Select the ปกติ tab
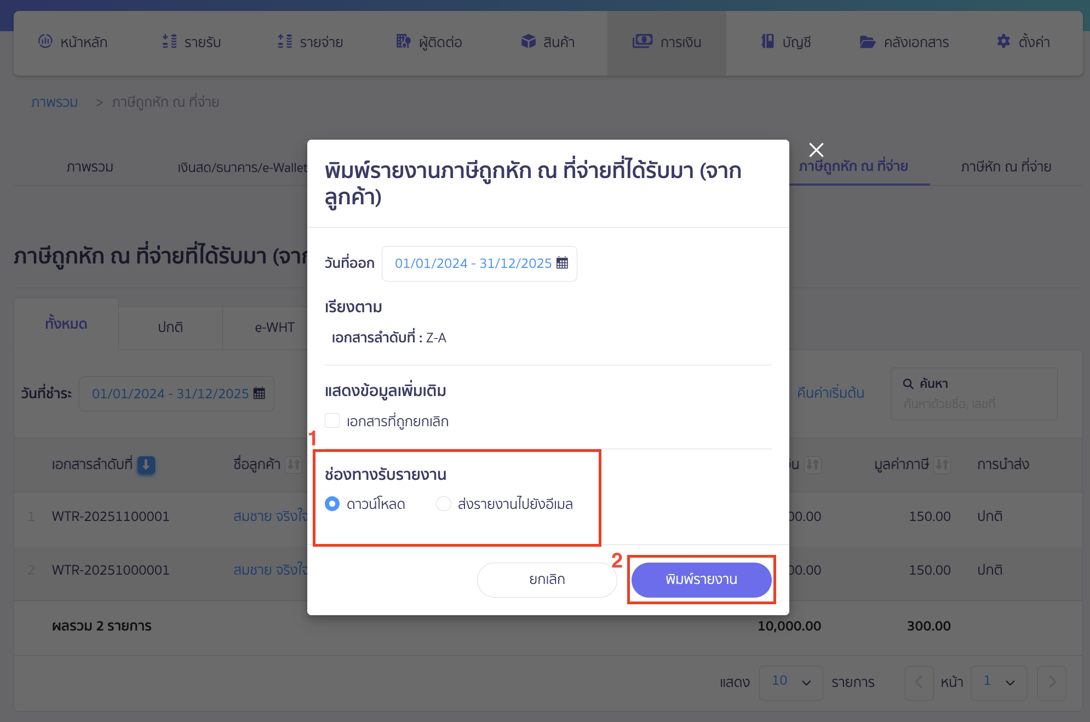The image size is (1090, 722). (170, 327)
